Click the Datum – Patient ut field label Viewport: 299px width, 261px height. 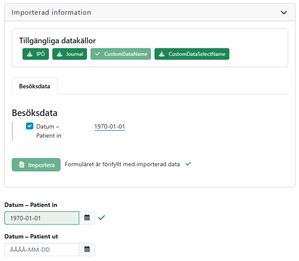click(x=31, y=236)
